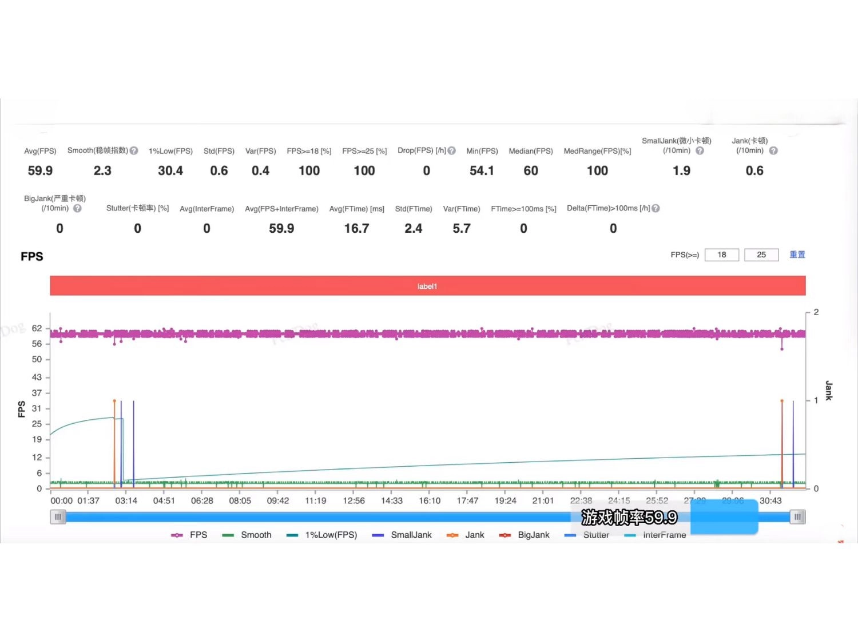Toggle FPS series in chart legend
The width and height of the screenshot is (858, 644).
(x=189, y=535)
